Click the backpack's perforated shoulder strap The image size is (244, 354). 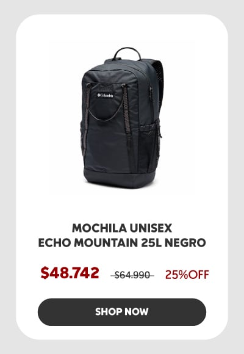[x=159, y=82]
